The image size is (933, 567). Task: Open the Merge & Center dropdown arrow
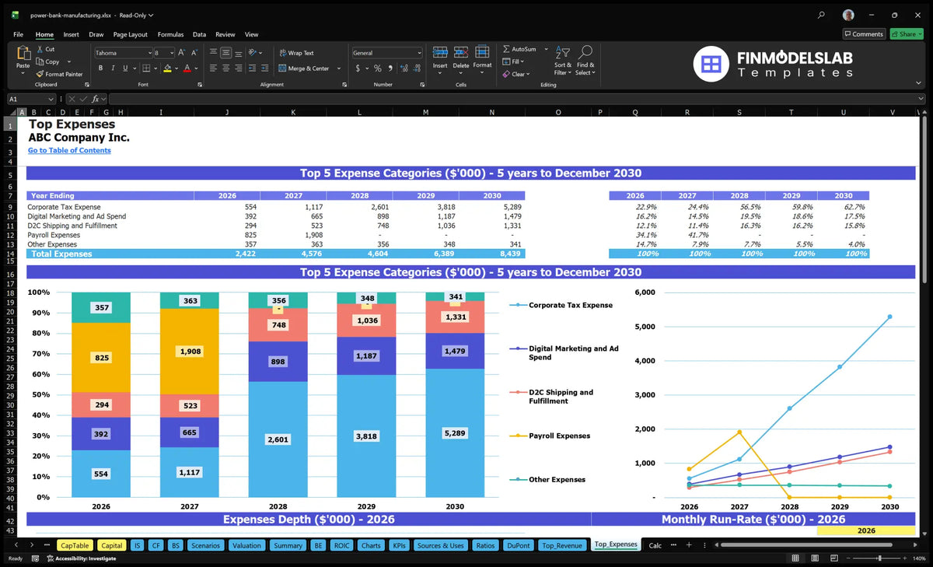[x=339, y=68]
